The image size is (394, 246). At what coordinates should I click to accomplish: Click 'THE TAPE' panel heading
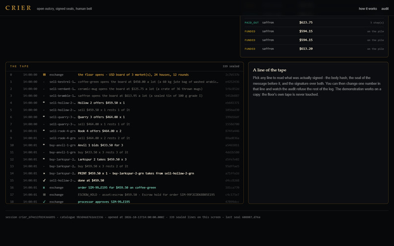pyautogui.click(x=20, y=66)
